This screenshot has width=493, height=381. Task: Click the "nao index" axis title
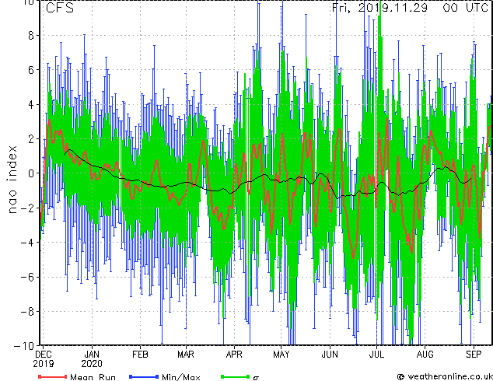(12, 180)
